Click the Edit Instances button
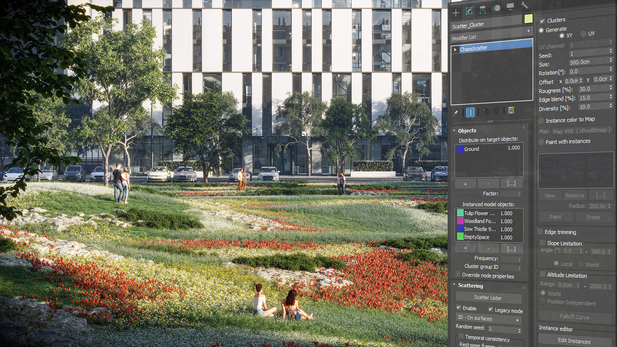This screenshot has height=347, width=617. point(574,341)
